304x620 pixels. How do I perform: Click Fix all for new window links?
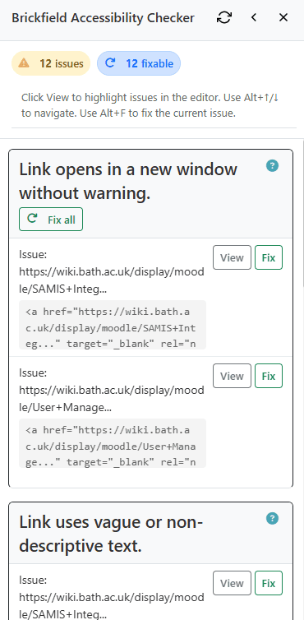(51, 219)
